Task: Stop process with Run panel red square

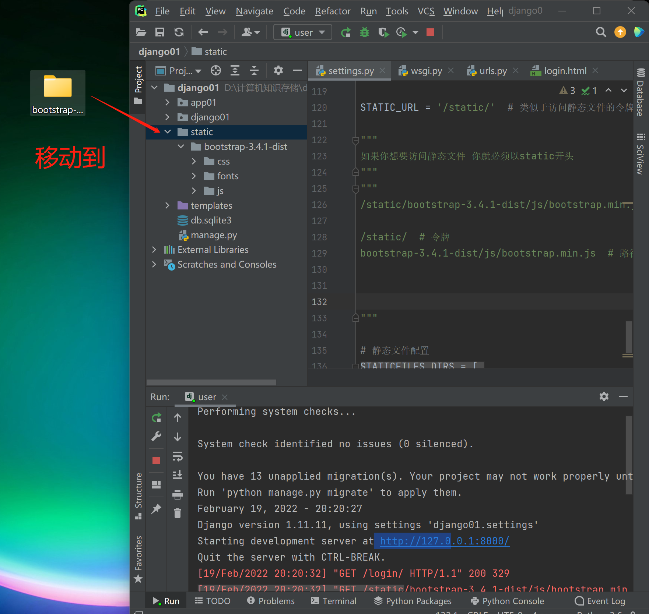Action: [156, 460]
